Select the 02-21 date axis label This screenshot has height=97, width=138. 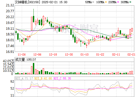click(x=131, y=54)
